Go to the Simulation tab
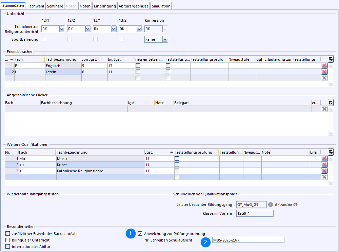 (x=161, y=6)
